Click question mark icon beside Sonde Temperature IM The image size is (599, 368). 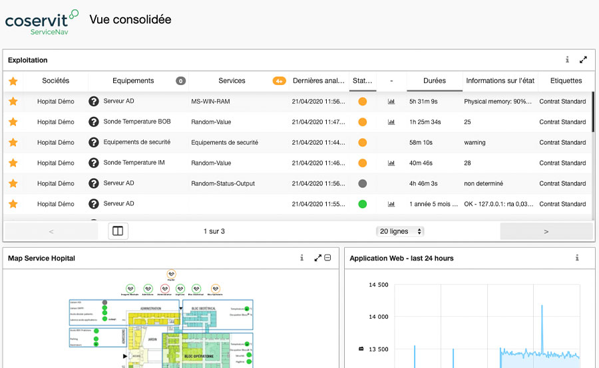click(x=94, y=163)
